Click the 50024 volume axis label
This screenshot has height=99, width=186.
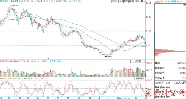149,63
